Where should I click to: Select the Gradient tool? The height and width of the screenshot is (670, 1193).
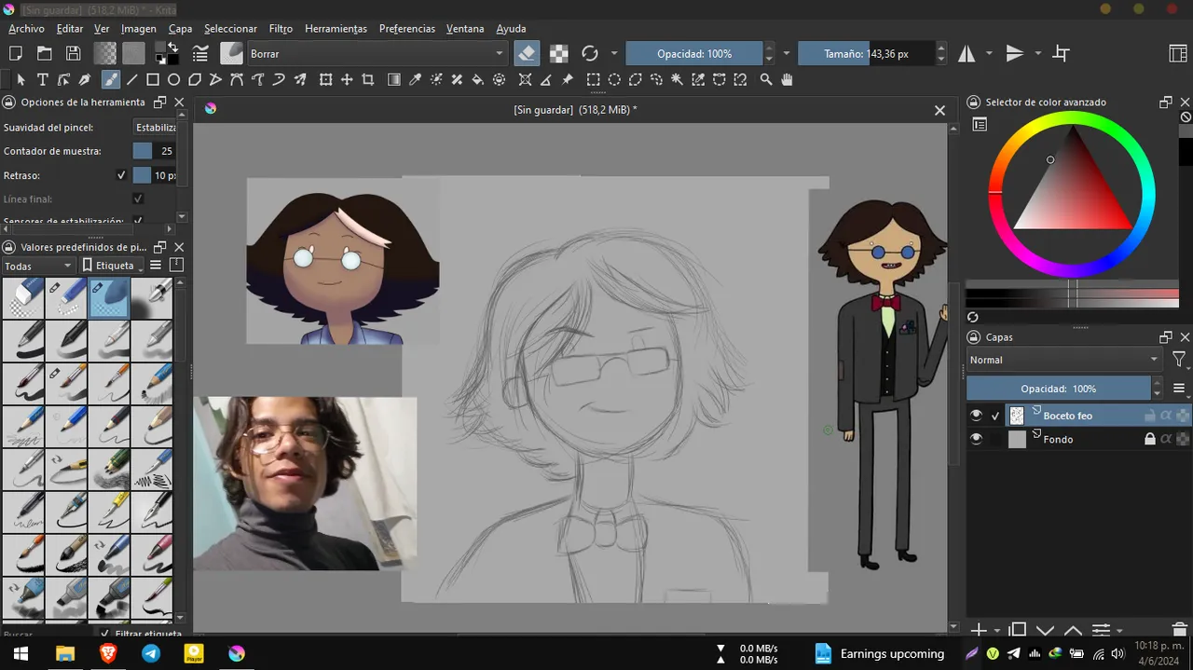(394, 80)
